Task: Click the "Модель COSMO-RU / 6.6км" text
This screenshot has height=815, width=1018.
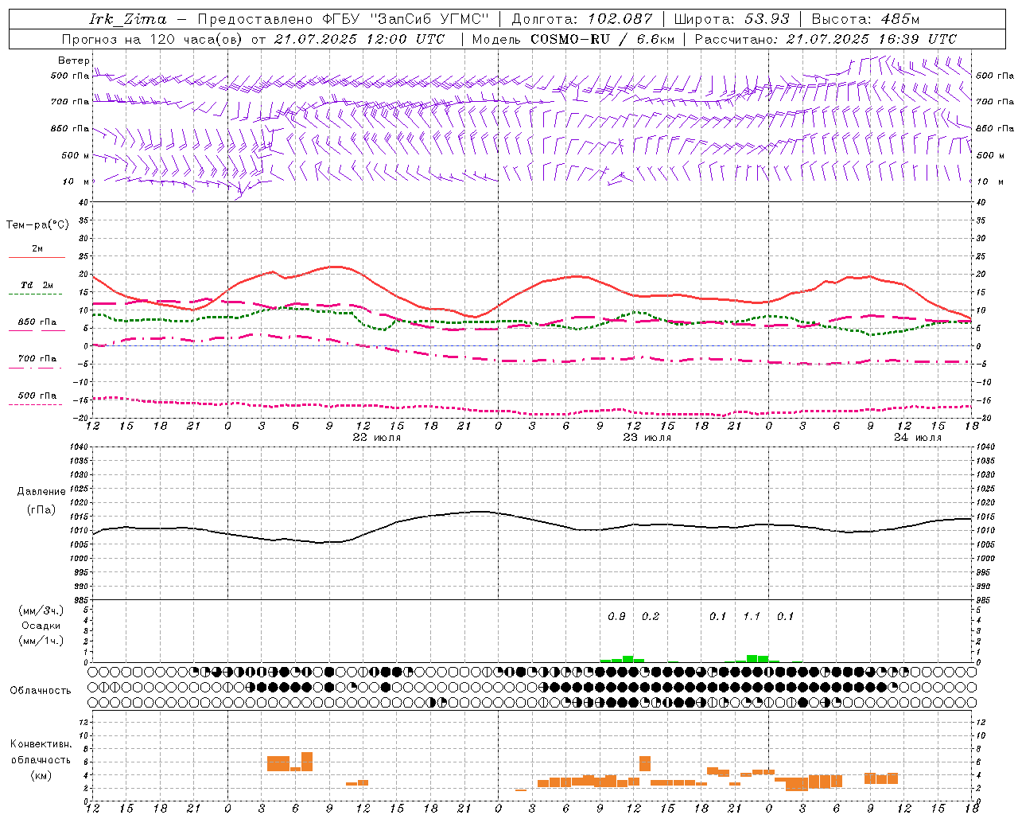Action: click(573, 39)
